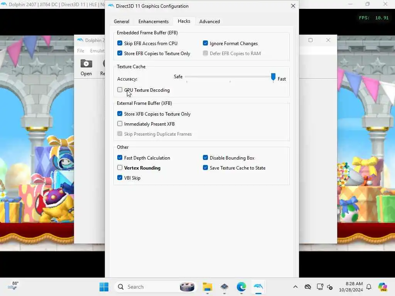
Task: Select the Hacks tab
Action: (184, 21)
